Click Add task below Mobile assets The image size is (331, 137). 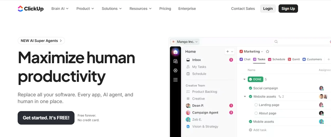pyautogui.click(x=258, y=130)
